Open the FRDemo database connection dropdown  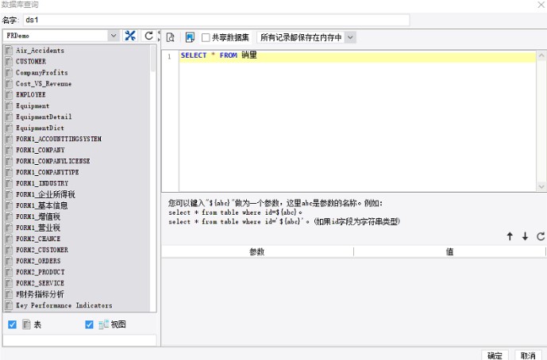pyautogui.click(x=114, y=36)
